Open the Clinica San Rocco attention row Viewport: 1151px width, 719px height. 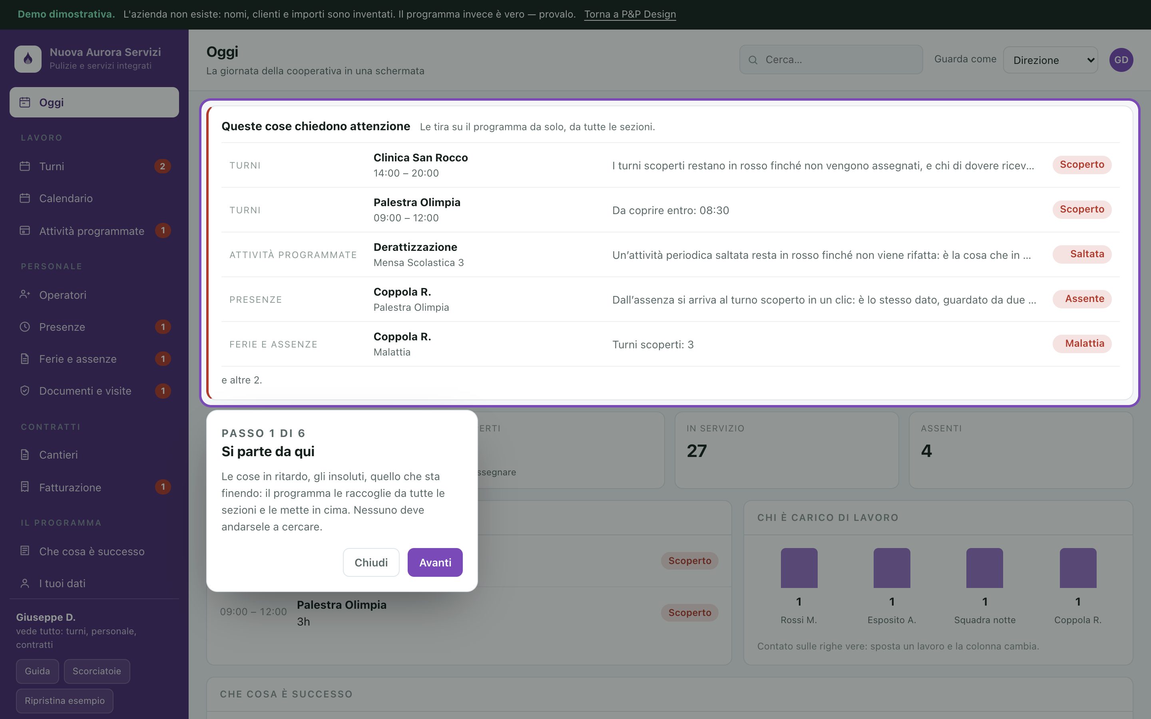tap(670, 165)
